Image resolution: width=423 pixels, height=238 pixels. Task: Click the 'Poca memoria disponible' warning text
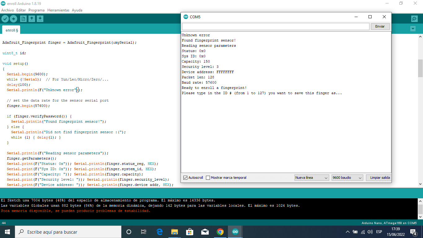76,211
